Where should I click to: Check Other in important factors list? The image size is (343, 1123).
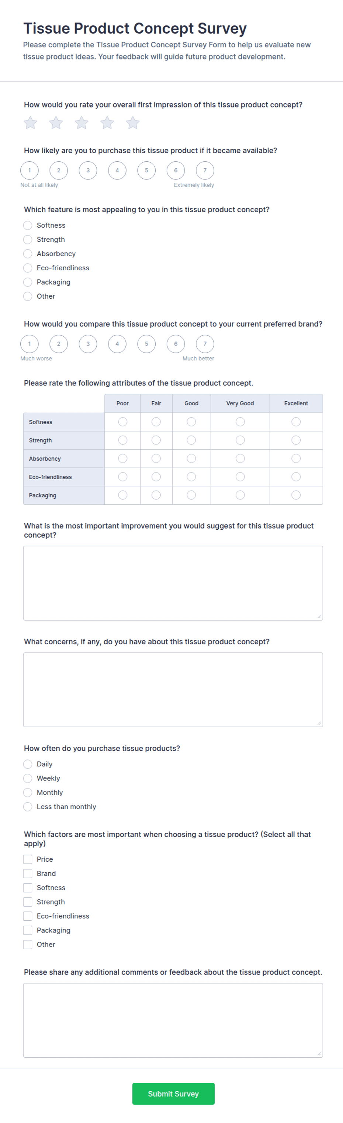[27, 945]
